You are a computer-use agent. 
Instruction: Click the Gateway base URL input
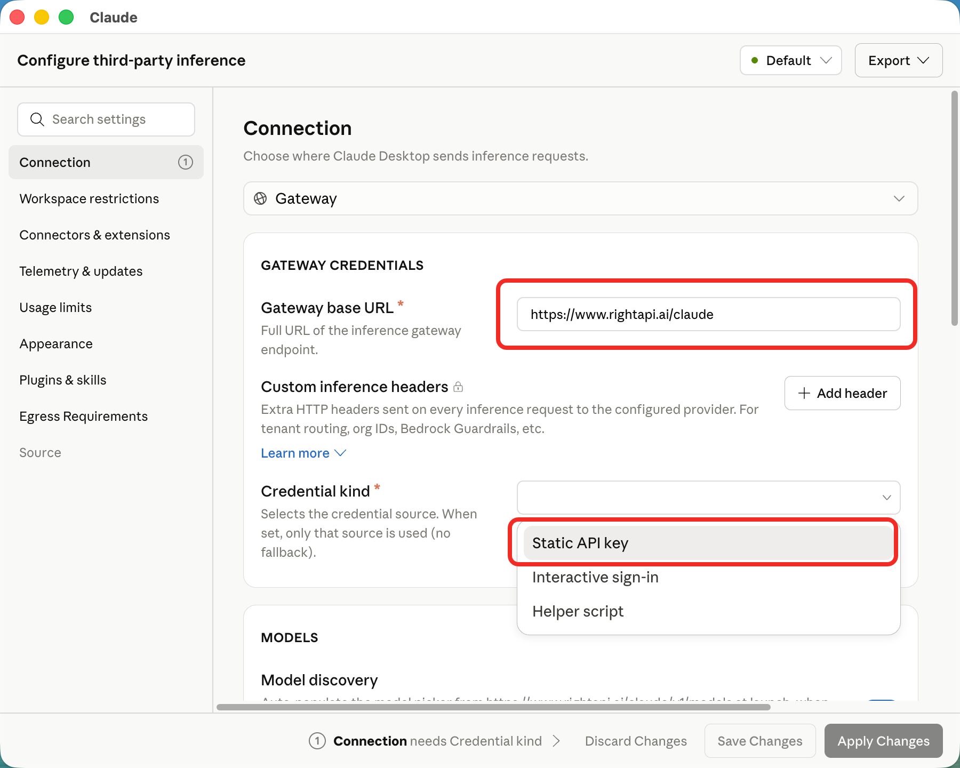click(709, 314)
